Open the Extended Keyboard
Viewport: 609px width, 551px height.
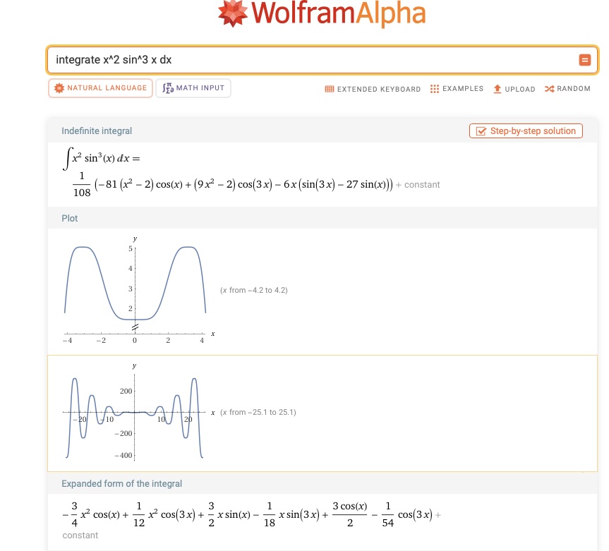coord(373,89)
